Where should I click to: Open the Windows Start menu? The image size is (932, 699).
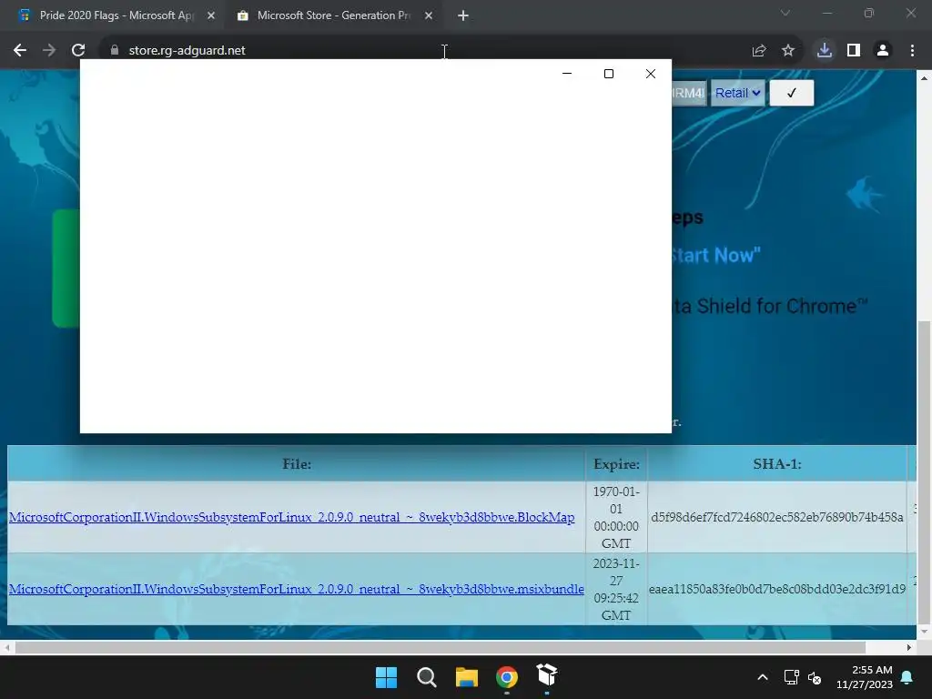click(x=386, y=677)
